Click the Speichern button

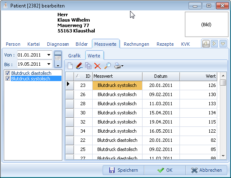click(x=123, y=170)
